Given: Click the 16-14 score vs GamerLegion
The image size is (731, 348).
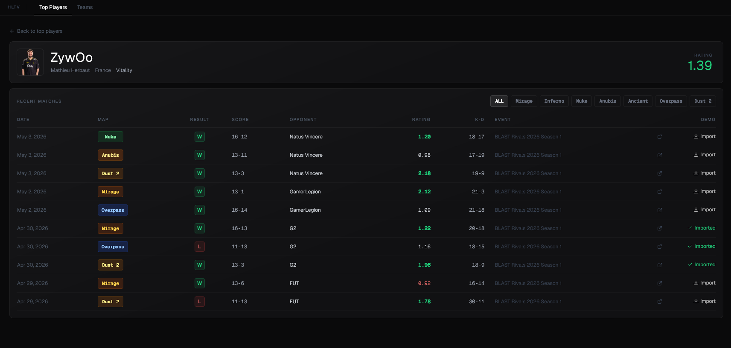Looking at the screenshot, I should click(x=239, y=210).
